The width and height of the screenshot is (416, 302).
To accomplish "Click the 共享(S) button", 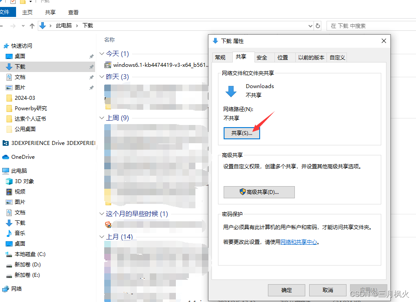I will point(241,133).
